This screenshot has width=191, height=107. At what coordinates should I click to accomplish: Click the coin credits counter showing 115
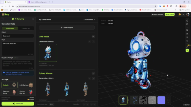click(181, 14)
